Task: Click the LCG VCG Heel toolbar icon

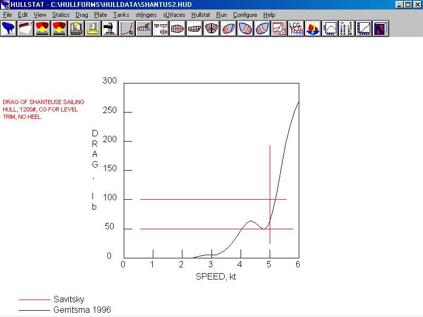Action: (x=296, y=29)
